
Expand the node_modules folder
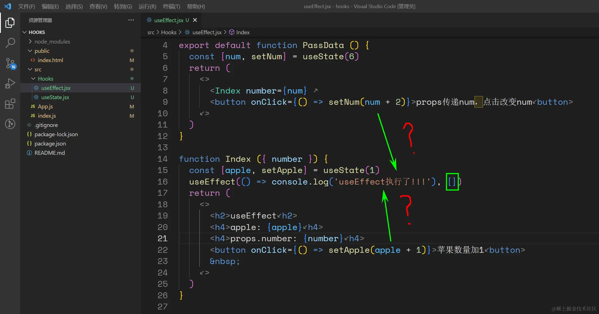(x=52, y=42)
